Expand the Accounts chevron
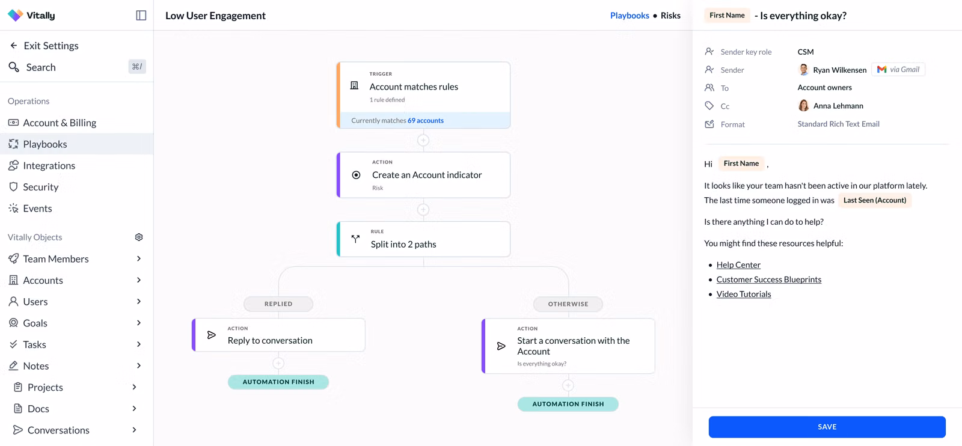The height and width of the screenshot is (446, 962). (x=139, y=280)
